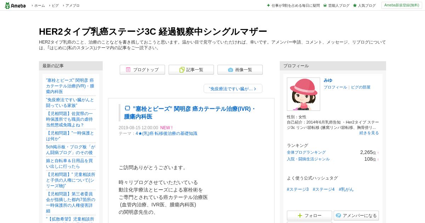Open 全体ブログランキング link

click(306, 152)
